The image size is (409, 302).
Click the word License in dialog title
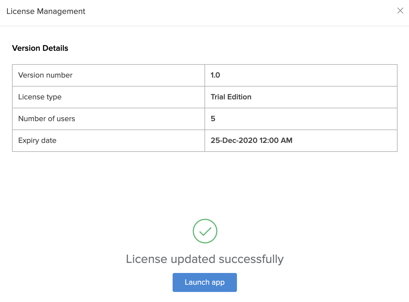point(20,11)
